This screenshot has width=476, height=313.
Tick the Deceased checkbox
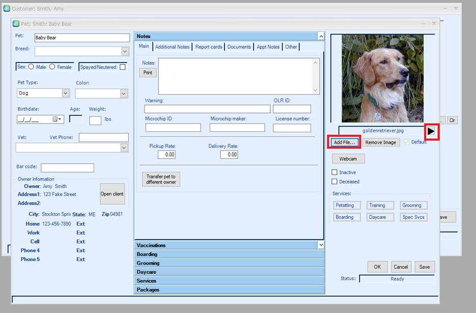click(334, 182)
